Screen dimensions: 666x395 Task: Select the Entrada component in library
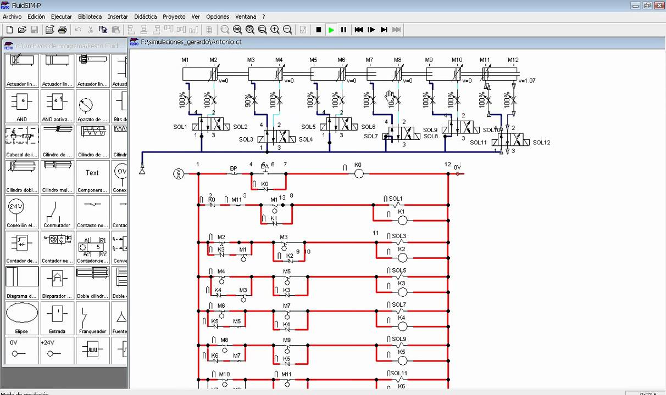(x=57, y=318)
